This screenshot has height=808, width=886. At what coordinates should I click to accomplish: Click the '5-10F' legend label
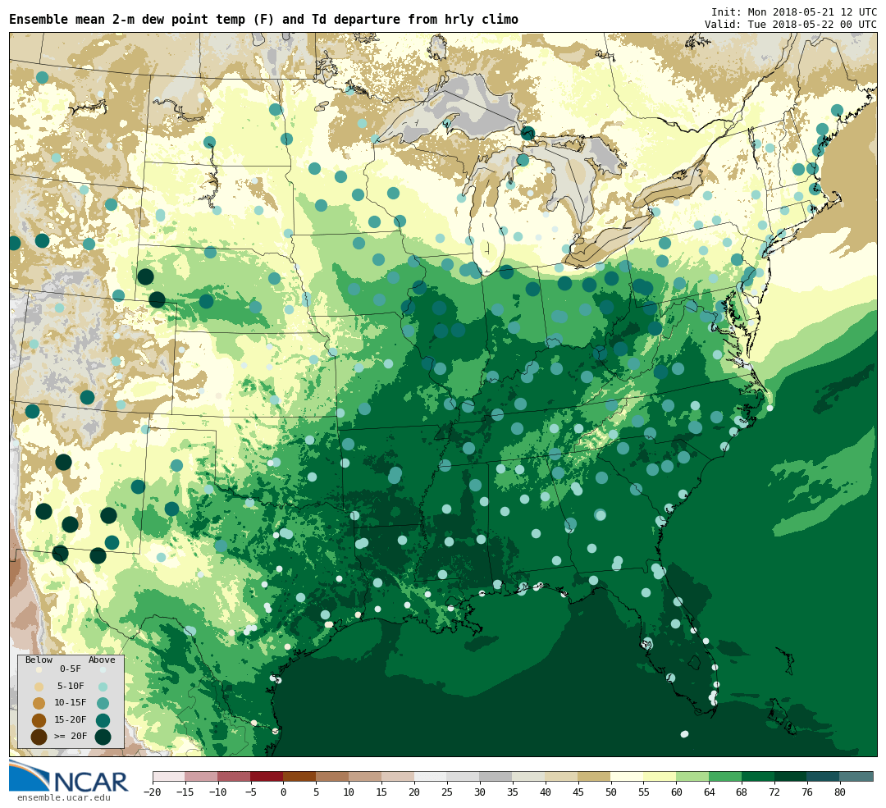[71, 686]
